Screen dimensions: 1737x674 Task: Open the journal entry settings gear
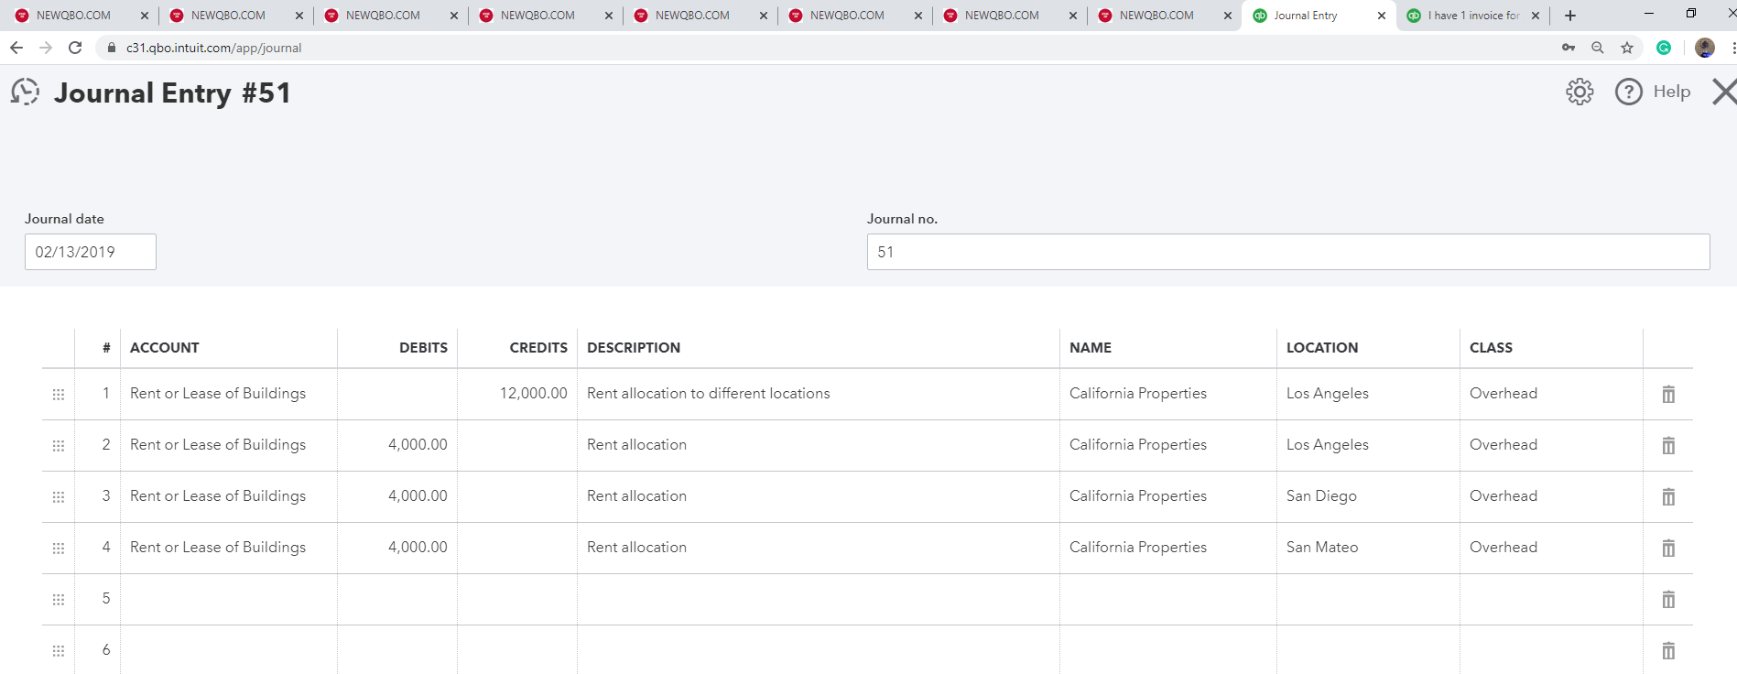point(1580,92)
